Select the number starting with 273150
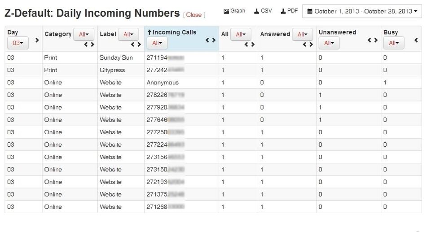This screenshot has width=431, height=232. (x=165, y=169)
